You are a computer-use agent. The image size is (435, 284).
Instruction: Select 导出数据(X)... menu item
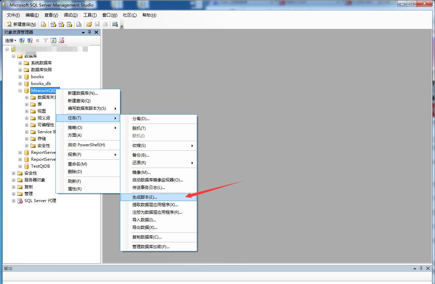click(159, 228)
